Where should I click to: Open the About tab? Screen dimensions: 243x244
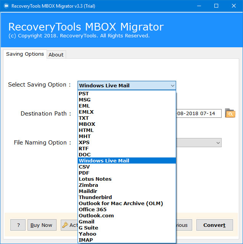[56, 55]
